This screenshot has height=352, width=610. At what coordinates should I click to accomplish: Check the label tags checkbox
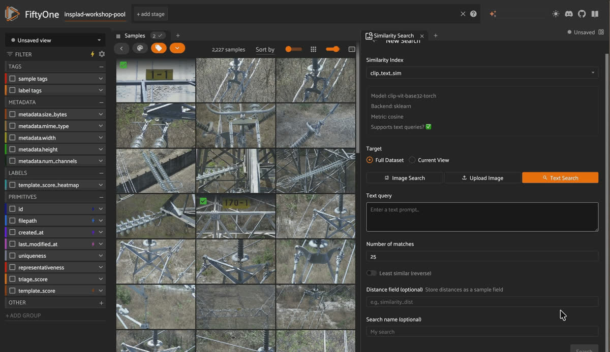coord(13,90)
